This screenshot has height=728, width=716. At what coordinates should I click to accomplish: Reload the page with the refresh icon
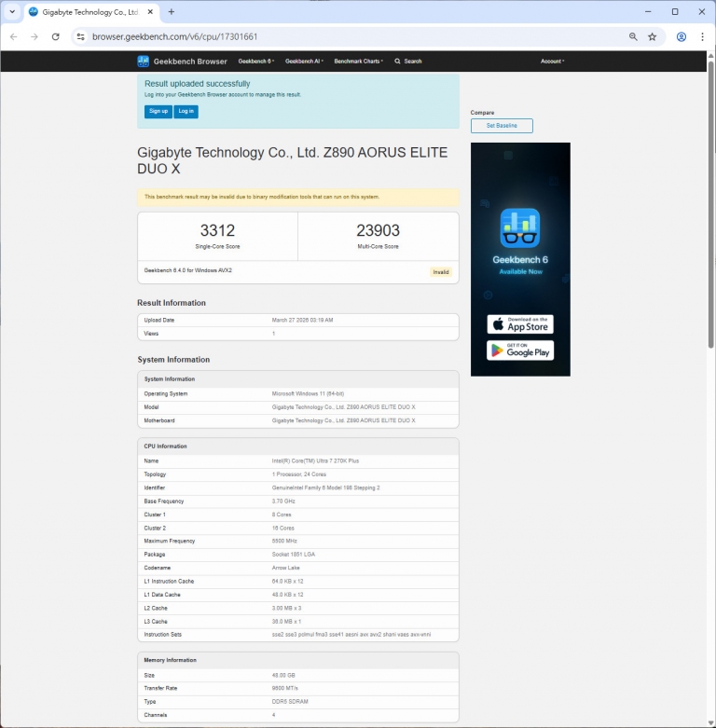[x=56, y=36]
